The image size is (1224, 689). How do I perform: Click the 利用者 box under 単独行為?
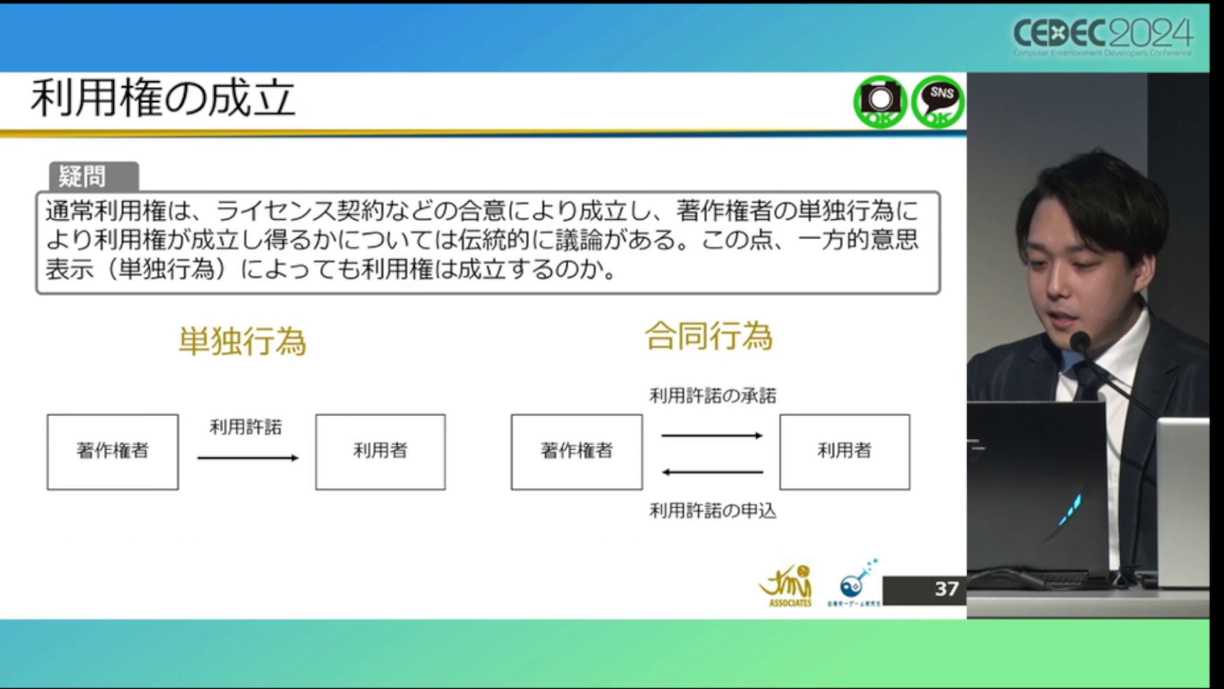380,452
